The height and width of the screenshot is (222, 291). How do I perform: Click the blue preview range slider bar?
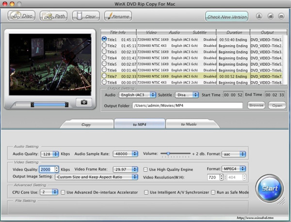[x=49, y=105]
